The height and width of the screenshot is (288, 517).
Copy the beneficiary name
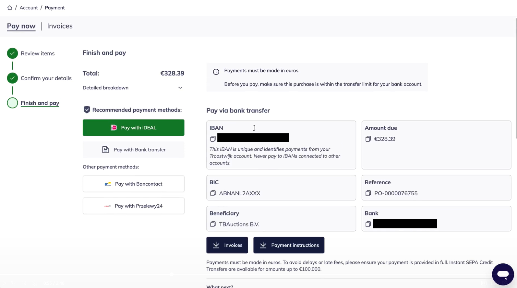213,224
